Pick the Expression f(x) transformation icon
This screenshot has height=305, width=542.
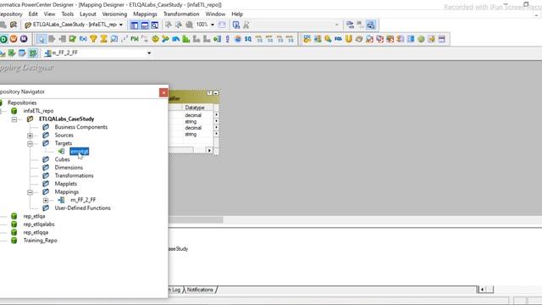[x=83, y=39]
